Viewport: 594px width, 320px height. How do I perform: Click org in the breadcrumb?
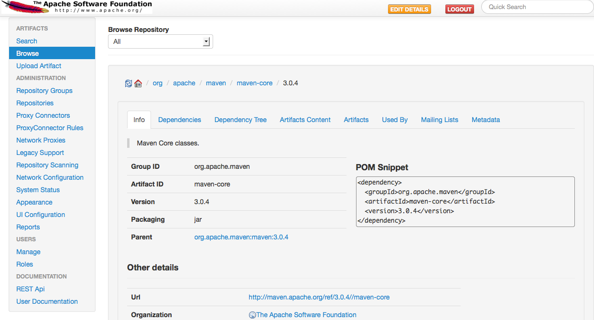[x=158, y=83]
